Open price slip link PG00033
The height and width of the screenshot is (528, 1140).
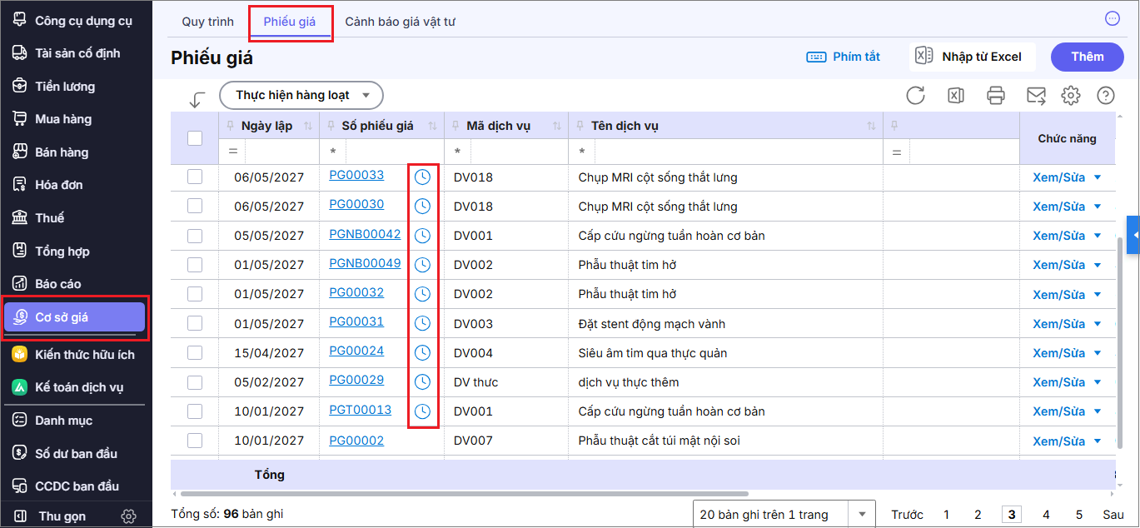[x=356, y=176]
